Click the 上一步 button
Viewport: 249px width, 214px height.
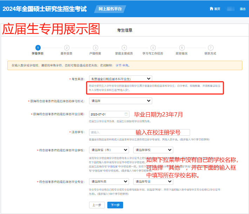(x=97, y=205)
